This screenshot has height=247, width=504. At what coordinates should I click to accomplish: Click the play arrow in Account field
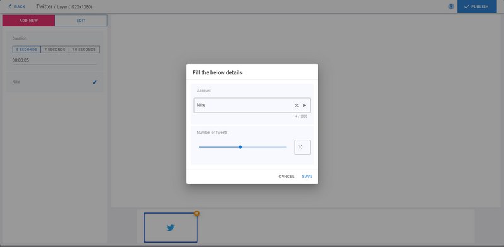pos(304,105)
